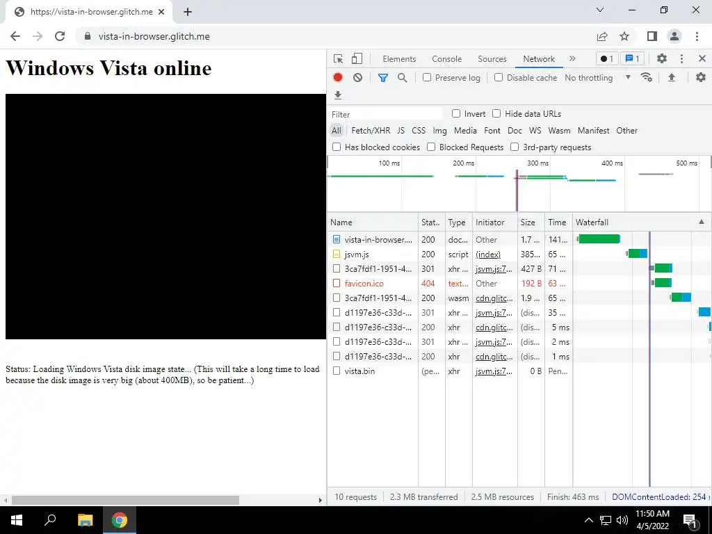Open taskbar search
The width and height of the screenshot is (712, 534).
point(50,520)
